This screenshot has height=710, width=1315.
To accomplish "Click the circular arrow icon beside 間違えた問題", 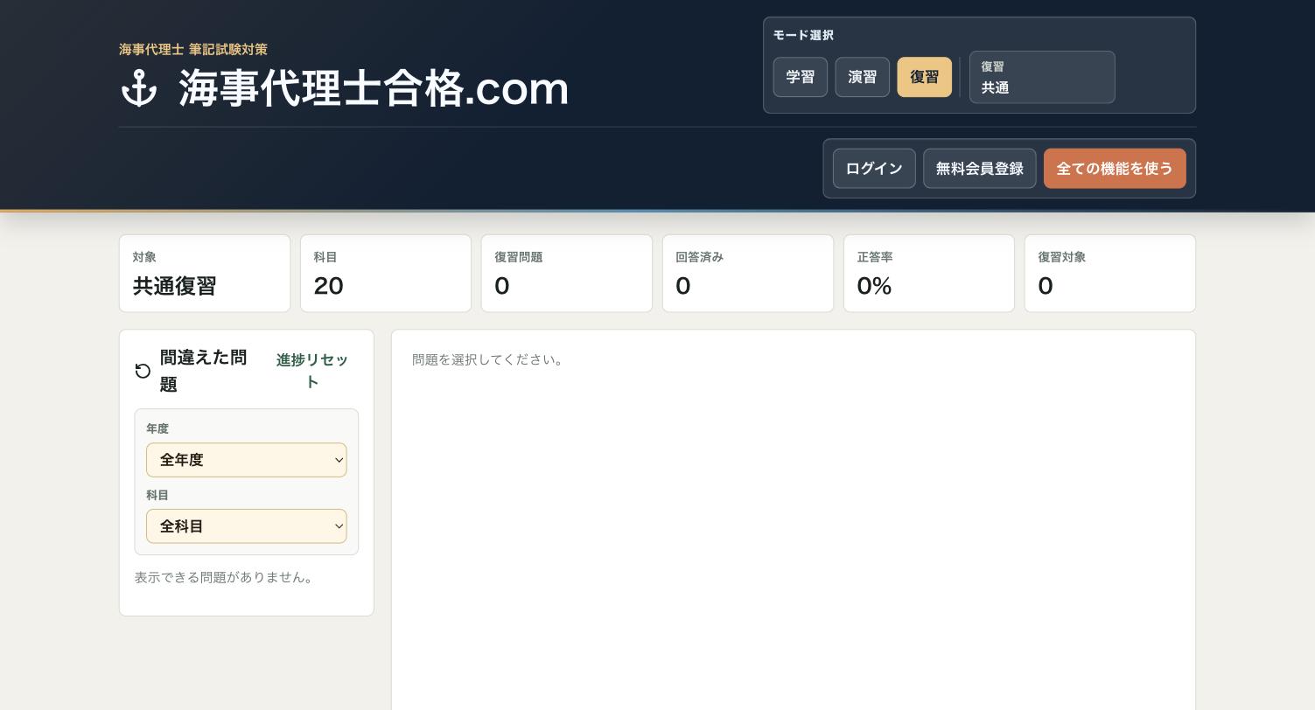I will 143,371.
